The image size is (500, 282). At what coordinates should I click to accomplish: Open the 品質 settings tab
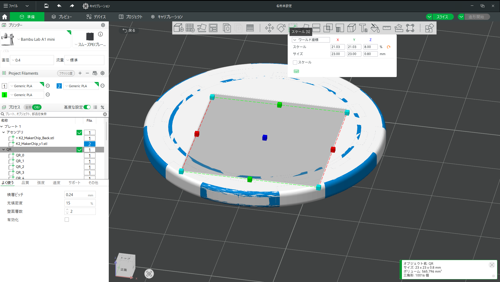coord(25,183)
